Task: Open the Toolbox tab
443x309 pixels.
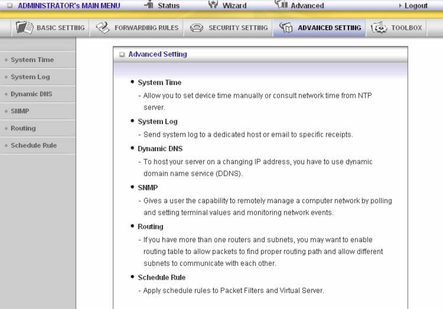Action: 396,28
